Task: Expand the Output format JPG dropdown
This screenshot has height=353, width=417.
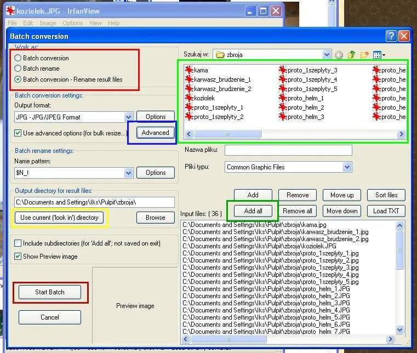Action: click(x=129, y=117)
